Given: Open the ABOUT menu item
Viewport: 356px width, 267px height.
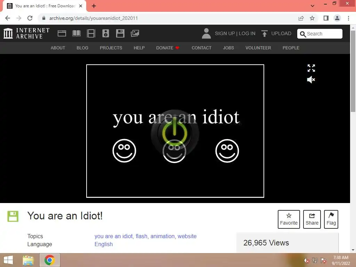Looking at the screenshot, I should point(58,48).
